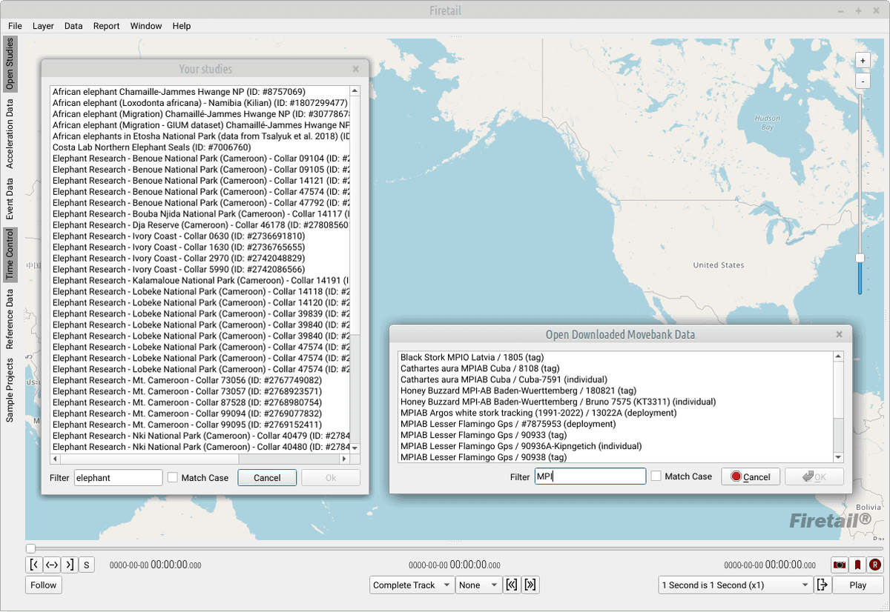890x612 pixels.
Task: Select Honey Buzzard Bruno 7575 individual entry
Action: coord(616,402)
